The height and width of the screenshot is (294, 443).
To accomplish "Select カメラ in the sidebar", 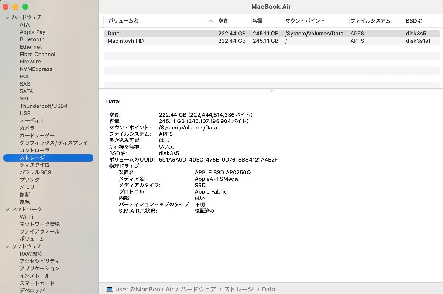I will click(x=27, y=128).
